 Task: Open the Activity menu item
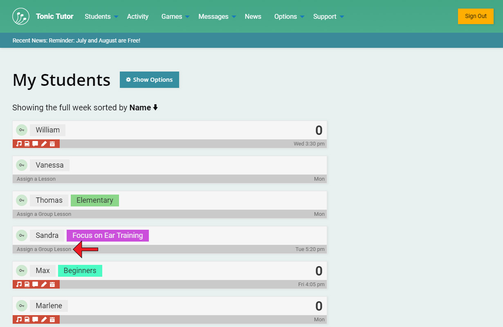137,17
